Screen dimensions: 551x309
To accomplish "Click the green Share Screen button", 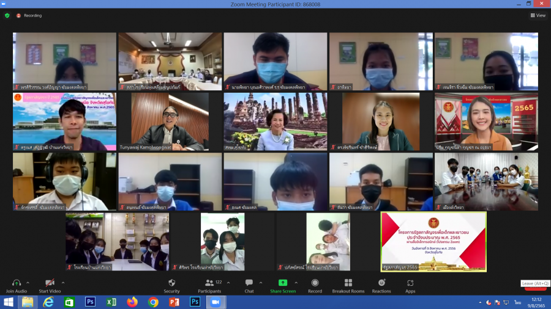I will point(283,285).
